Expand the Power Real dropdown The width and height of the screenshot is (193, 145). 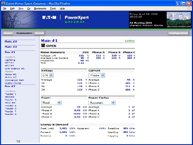[51, 103]
